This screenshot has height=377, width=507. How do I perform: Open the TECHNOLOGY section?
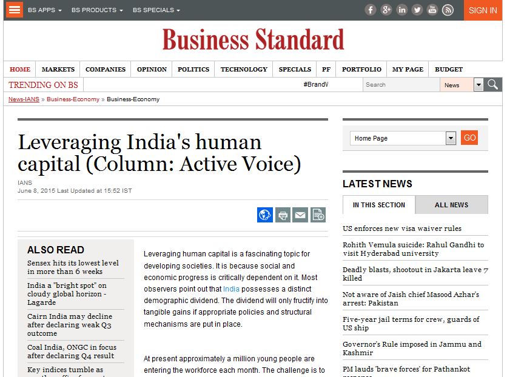point(244,70)
